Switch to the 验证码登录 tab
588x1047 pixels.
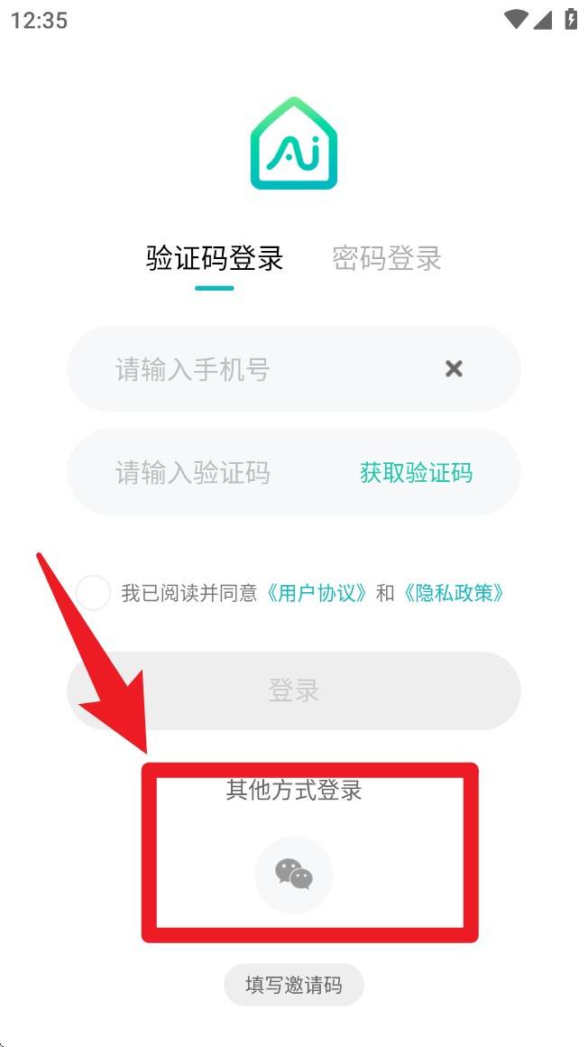pyautogui.click(x=215, y=258)
